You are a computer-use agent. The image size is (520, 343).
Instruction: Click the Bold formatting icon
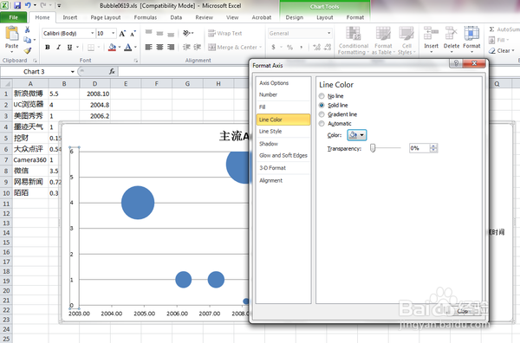point(48,47)
